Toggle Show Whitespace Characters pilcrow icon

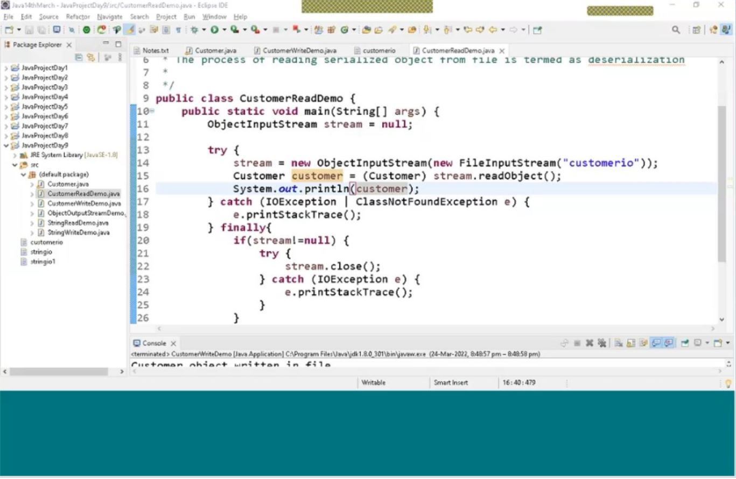pos(178,30)
